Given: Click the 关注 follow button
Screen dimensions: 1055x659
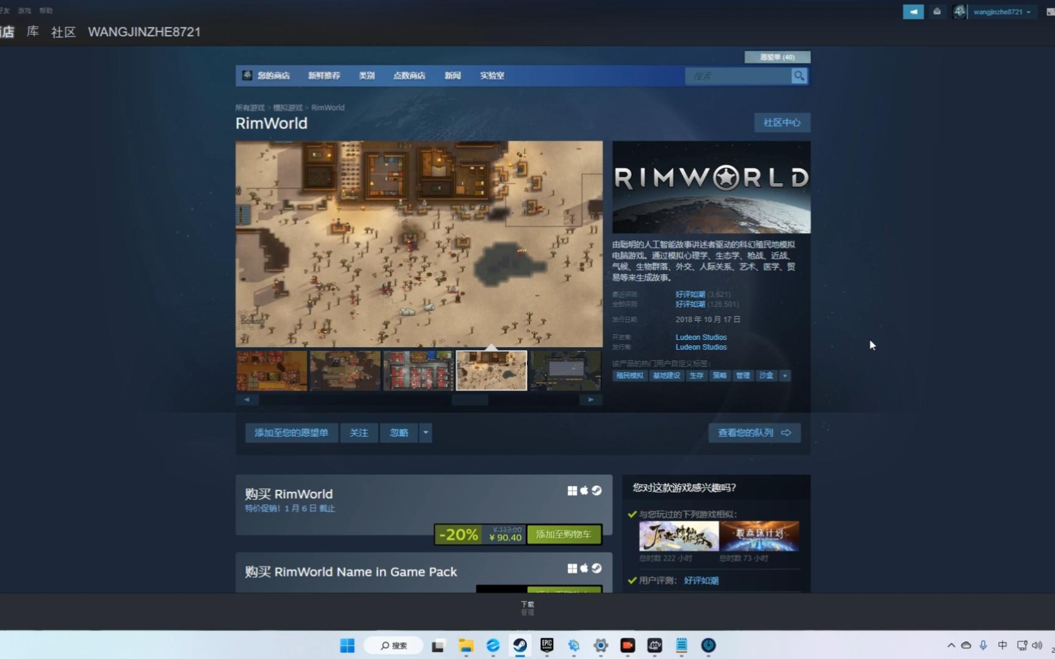Looking at the screenshot, I should 359,433.
